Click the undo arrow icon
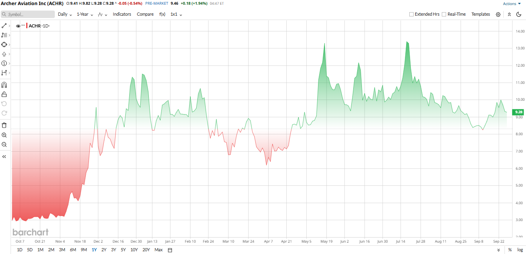Image resolution: width=526 pixels, height=254 pixels. point(4,103)
